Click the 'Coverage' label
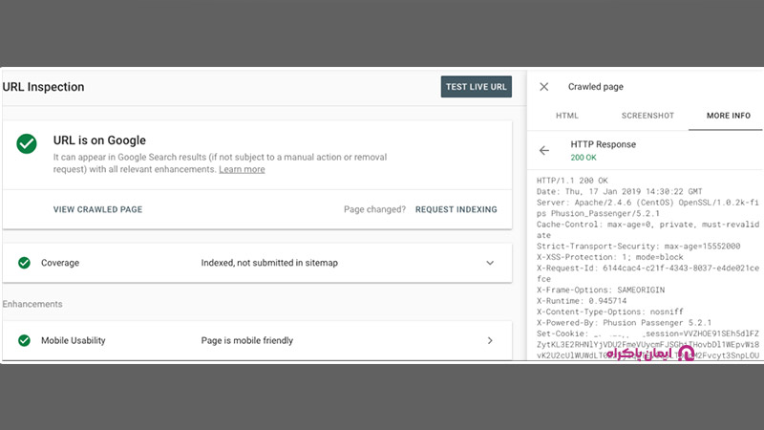The image size is (764, 430). (x=60, y=263)
